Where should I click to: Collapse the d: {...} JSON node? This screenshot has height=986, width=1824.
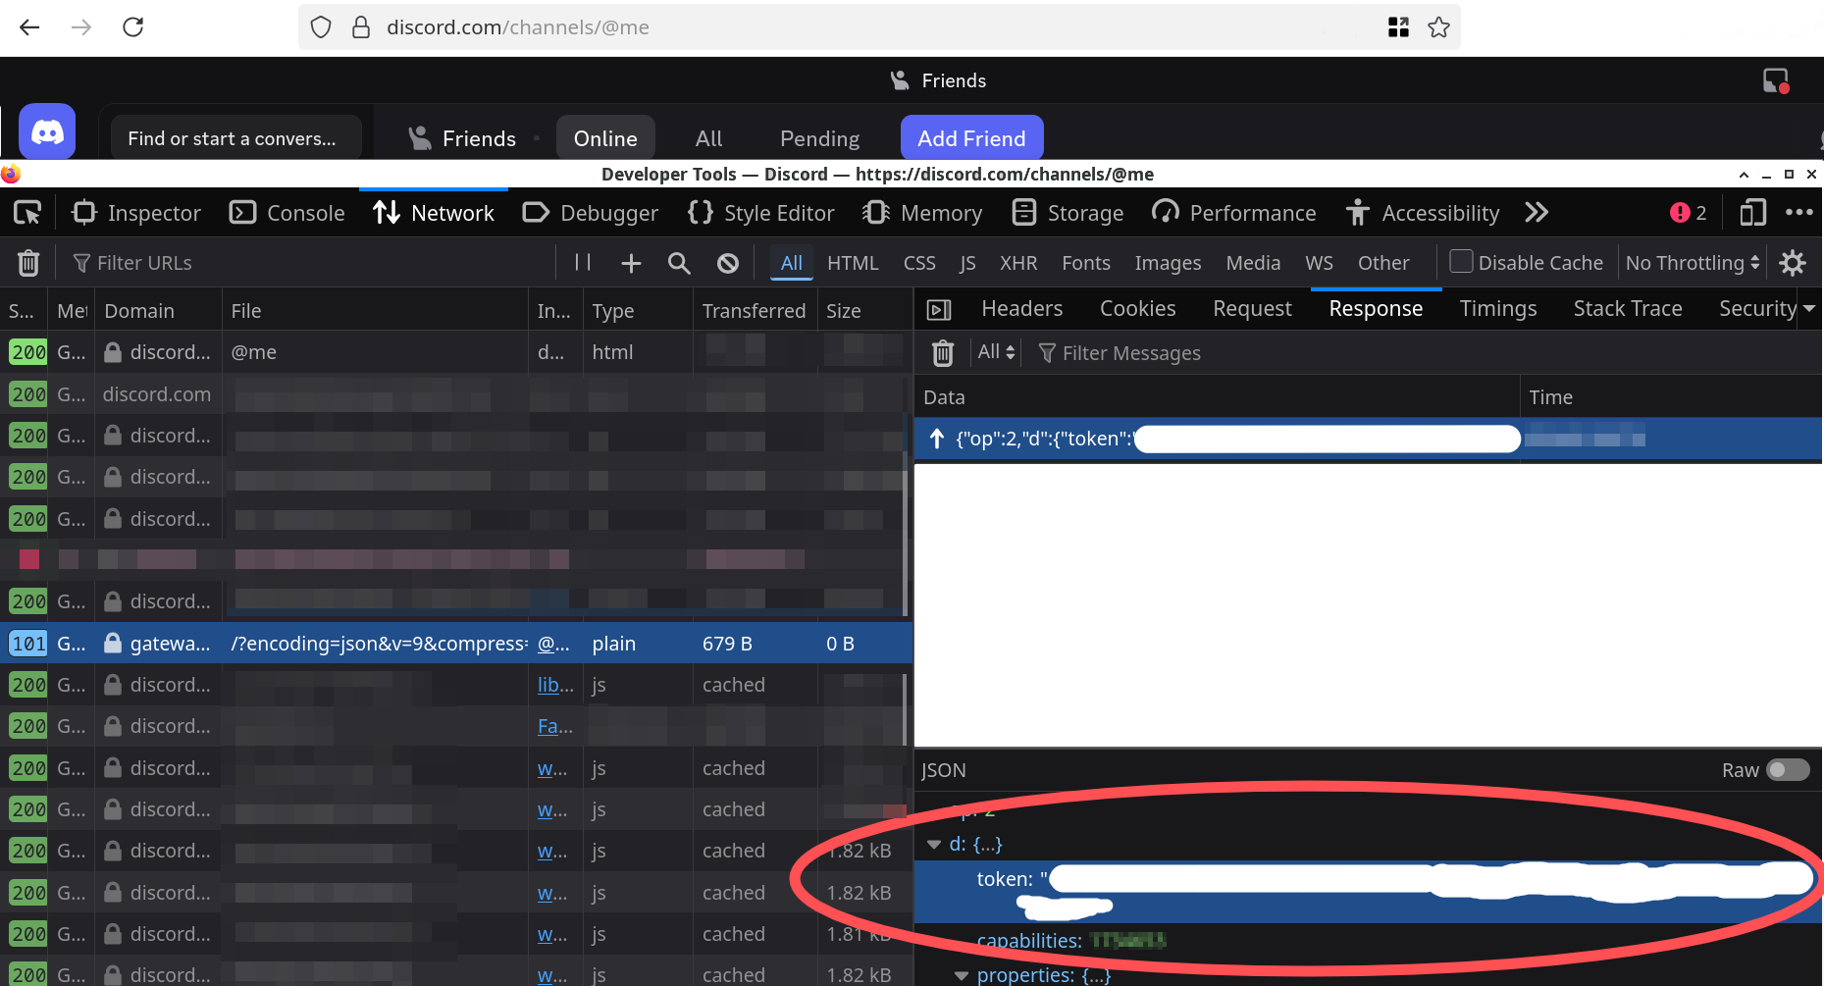934,844
